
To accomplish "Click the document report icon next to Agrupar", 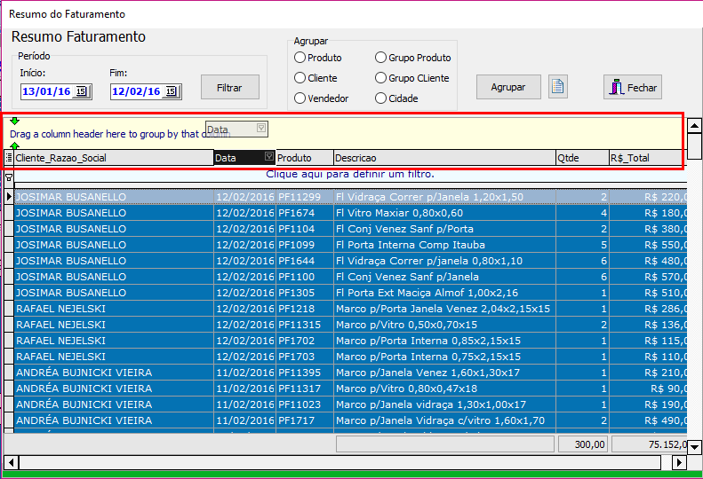I will pos(558,87).
